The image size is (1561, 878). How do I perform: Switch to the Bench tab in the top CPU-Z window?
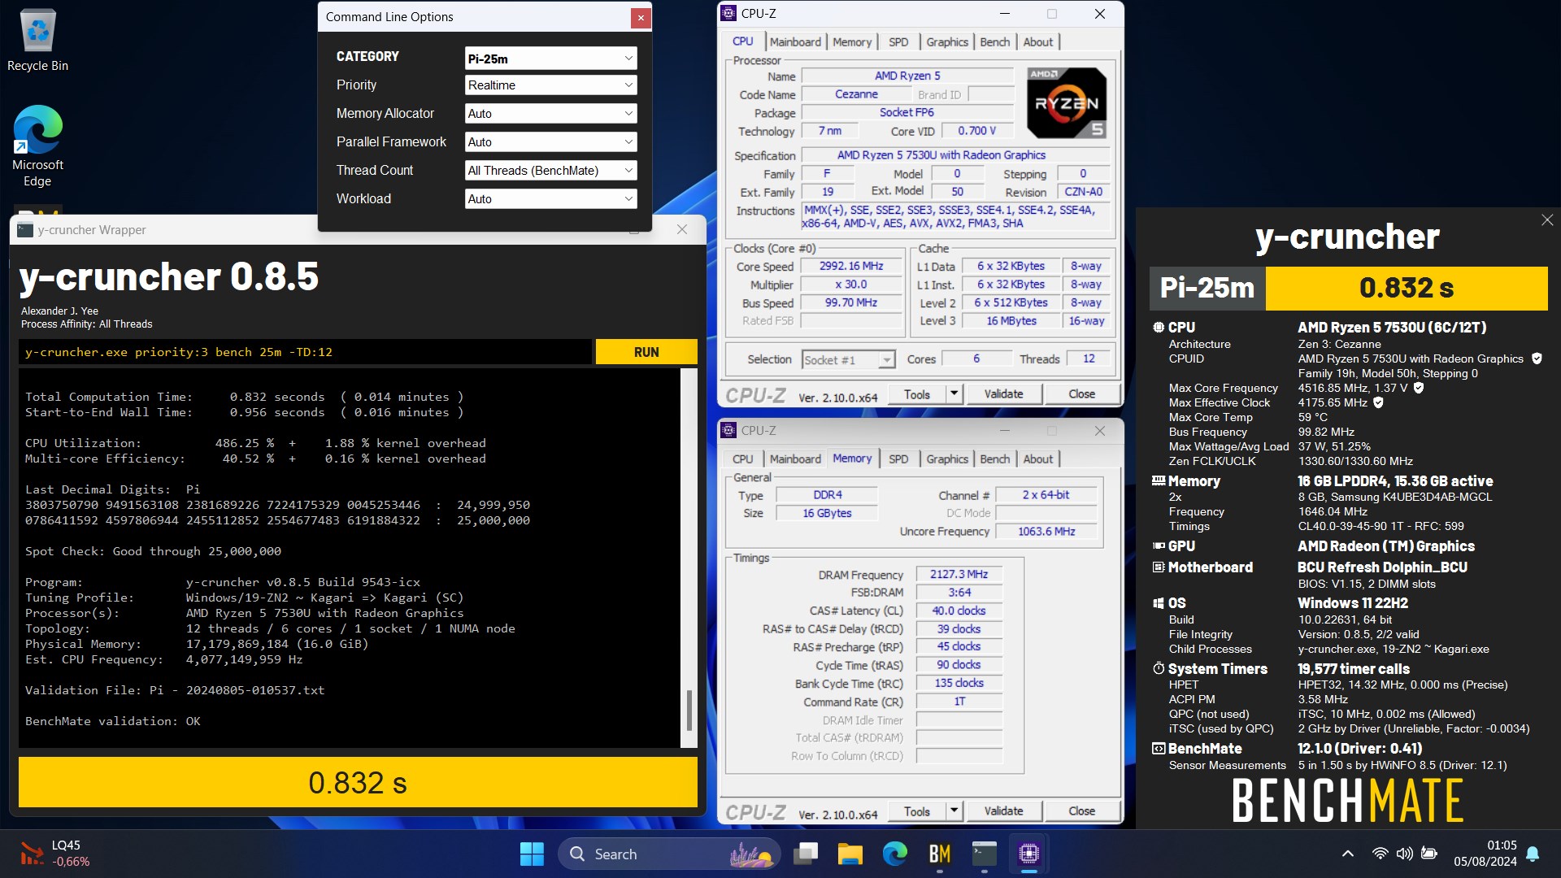point(994,42)
